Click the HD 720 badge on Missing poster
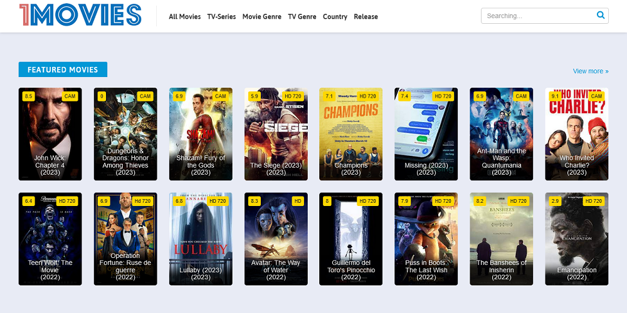Viewport: 627px width, 313px height. pos(443,96)
